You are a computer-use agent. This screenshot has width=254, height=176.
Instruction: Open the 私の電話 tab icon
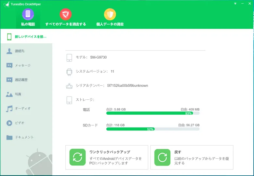tap(28, 14)
